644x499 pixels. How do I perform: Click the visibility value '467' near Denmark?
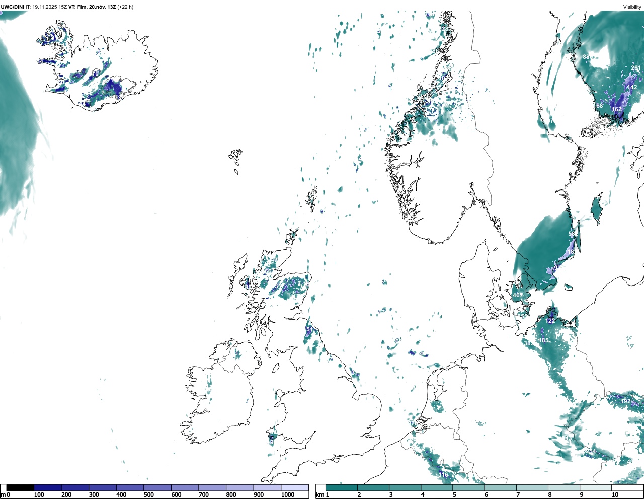click(x=517, y=296)
